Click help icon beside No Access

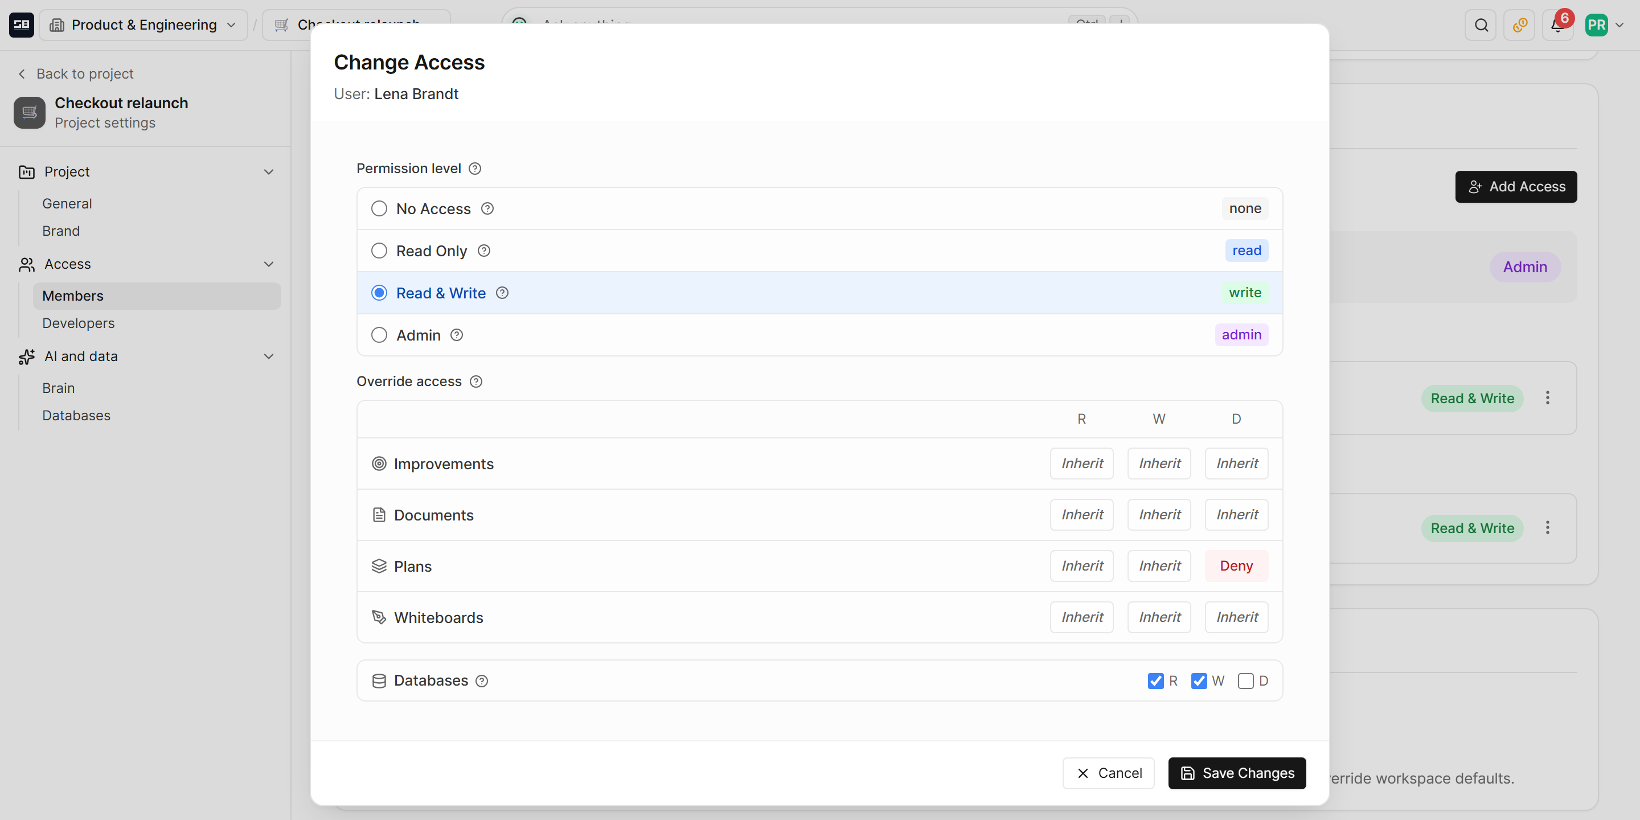[487, 209]
